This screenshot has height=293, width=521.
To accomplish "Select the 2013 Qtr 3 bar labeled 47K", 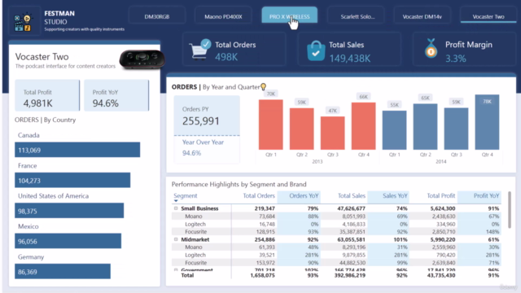I will [333, 133].
